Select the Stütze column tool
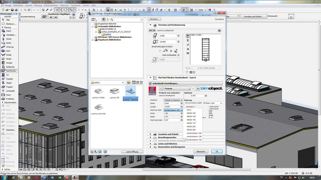Viewport: 321px width, 180px height. click(9, 39)
